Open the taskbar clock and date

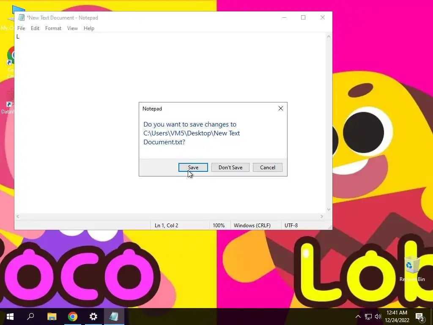[x=397, y=317]
